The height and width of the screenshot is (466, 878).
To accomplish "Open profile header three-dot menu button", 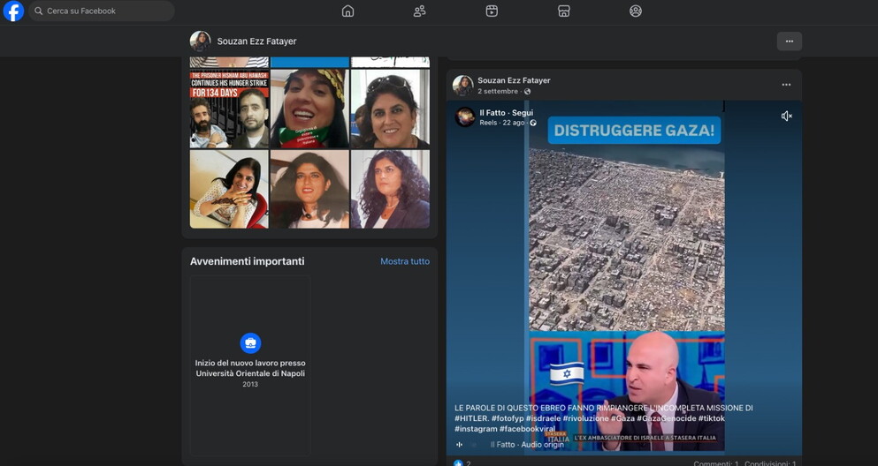I will (x=789, y=41).
